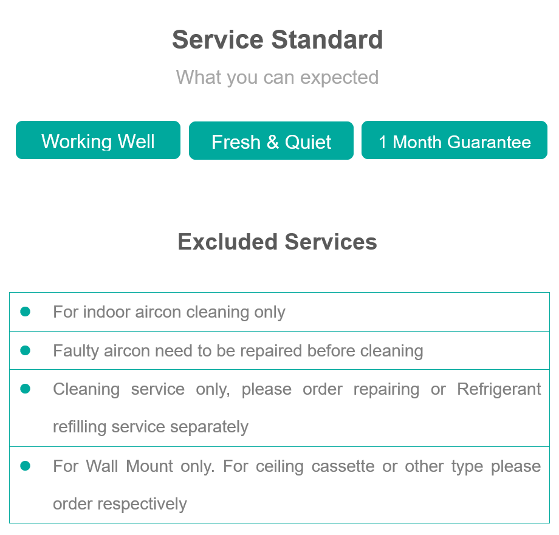559x535 pixels.
Task: Click the words please order repairing
Action: pos(331,389)
